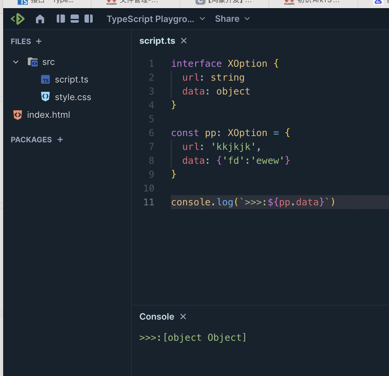
Task: Open the Share dropdown menu
Action: coord(232,19)
